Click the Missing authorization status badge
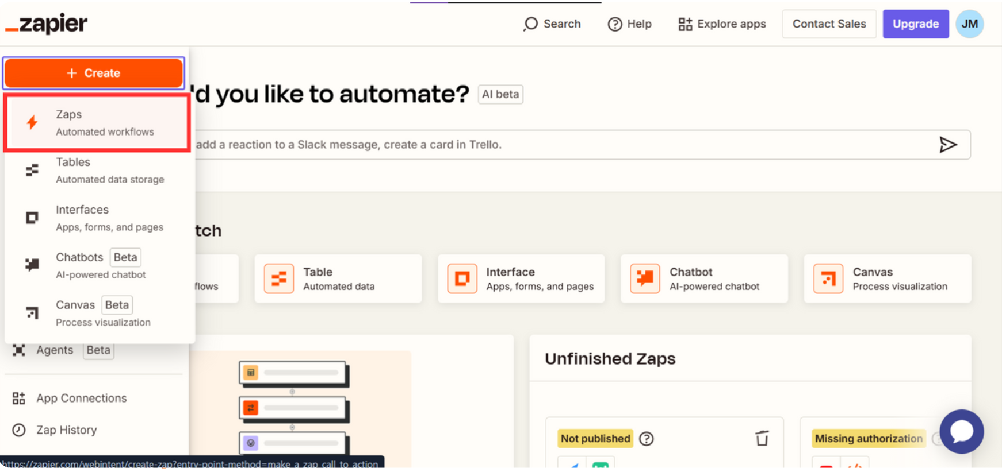 [869, 439]
